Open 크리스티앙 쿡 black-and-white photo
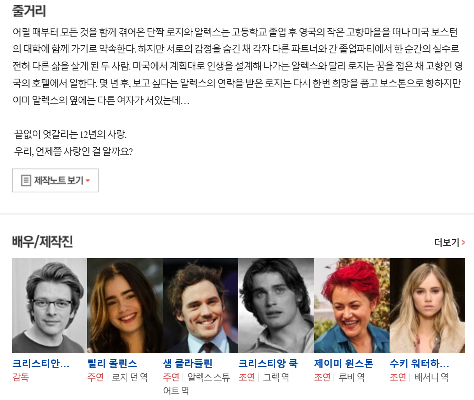The image size is (474, 400). click(276, 306)
